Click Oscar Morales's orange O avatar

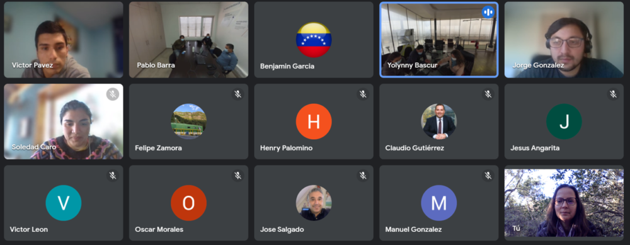(x=188, y=203)
